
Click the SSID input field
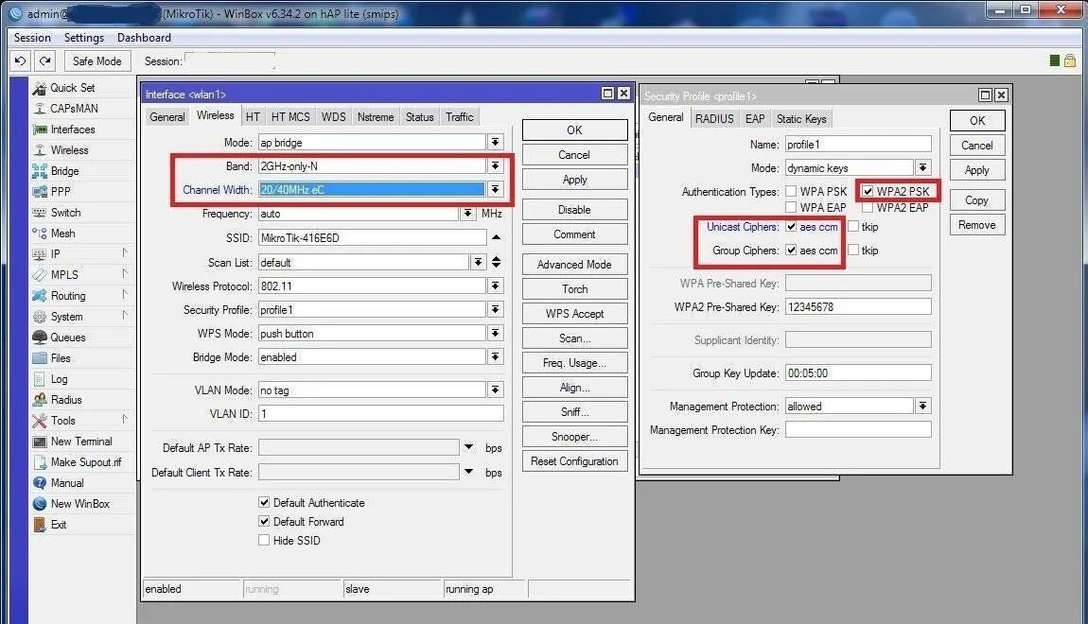373,238
